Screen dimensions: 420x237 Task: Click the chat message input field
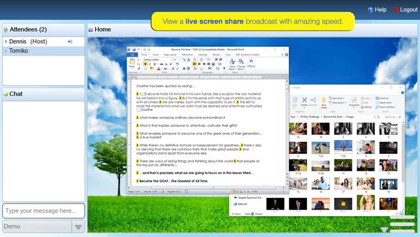pyautogui.click(x=43, y=211)
